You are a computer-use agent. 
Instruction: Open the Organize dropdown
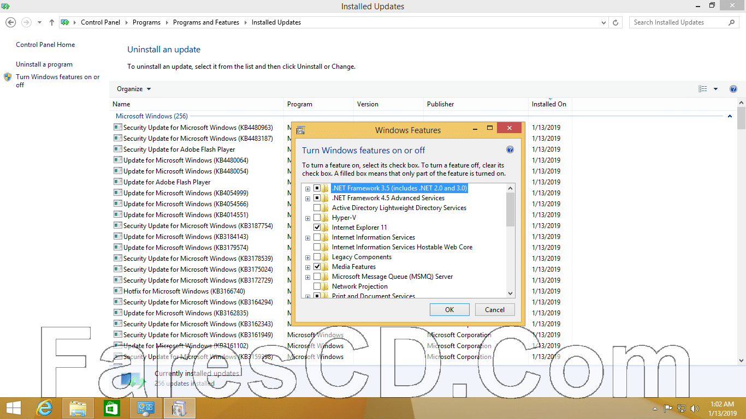(134, 89)
